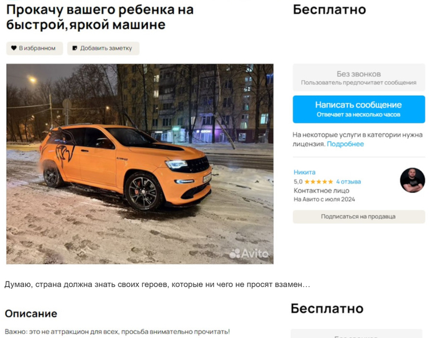Viewport: 431px width, 338px height.
Task: Expand truncated text ending with взамен…
Action: tap(157, 285)
